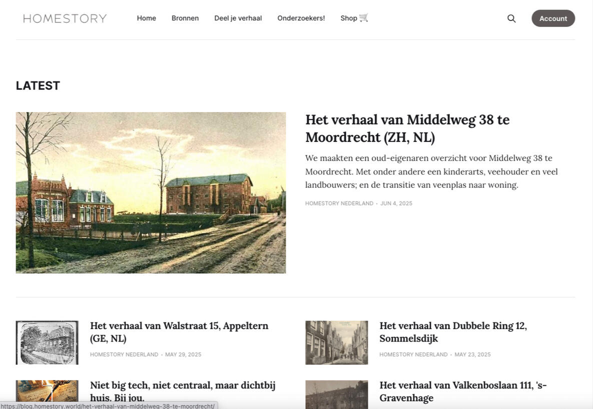Open the Walstraat 15, Appeltern article title

click(179, 332)
